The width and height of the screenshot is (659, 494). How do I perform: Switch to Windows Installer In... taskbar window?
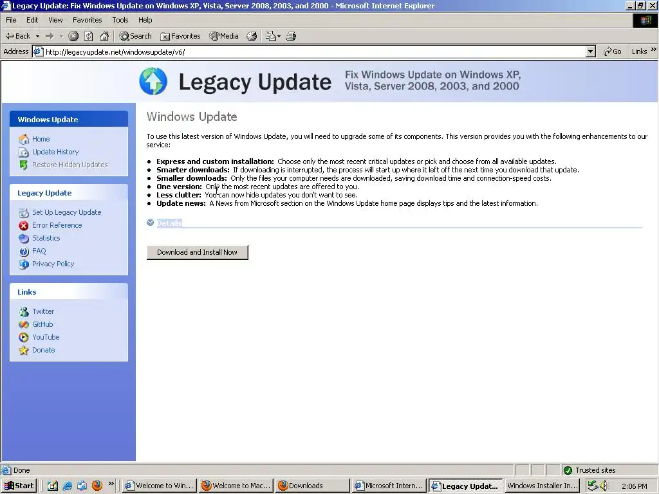(542, 486)
